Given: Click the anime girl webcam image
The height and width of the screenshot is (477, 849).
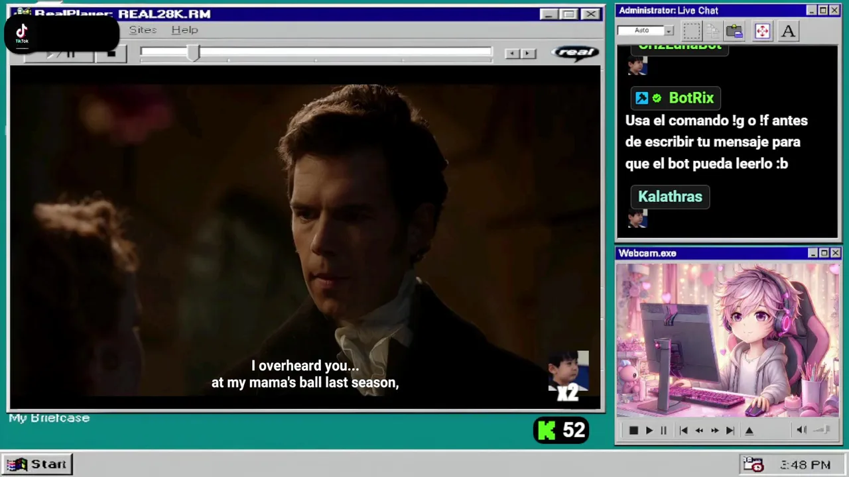Looking at the screenshot, I should (728, 341).
